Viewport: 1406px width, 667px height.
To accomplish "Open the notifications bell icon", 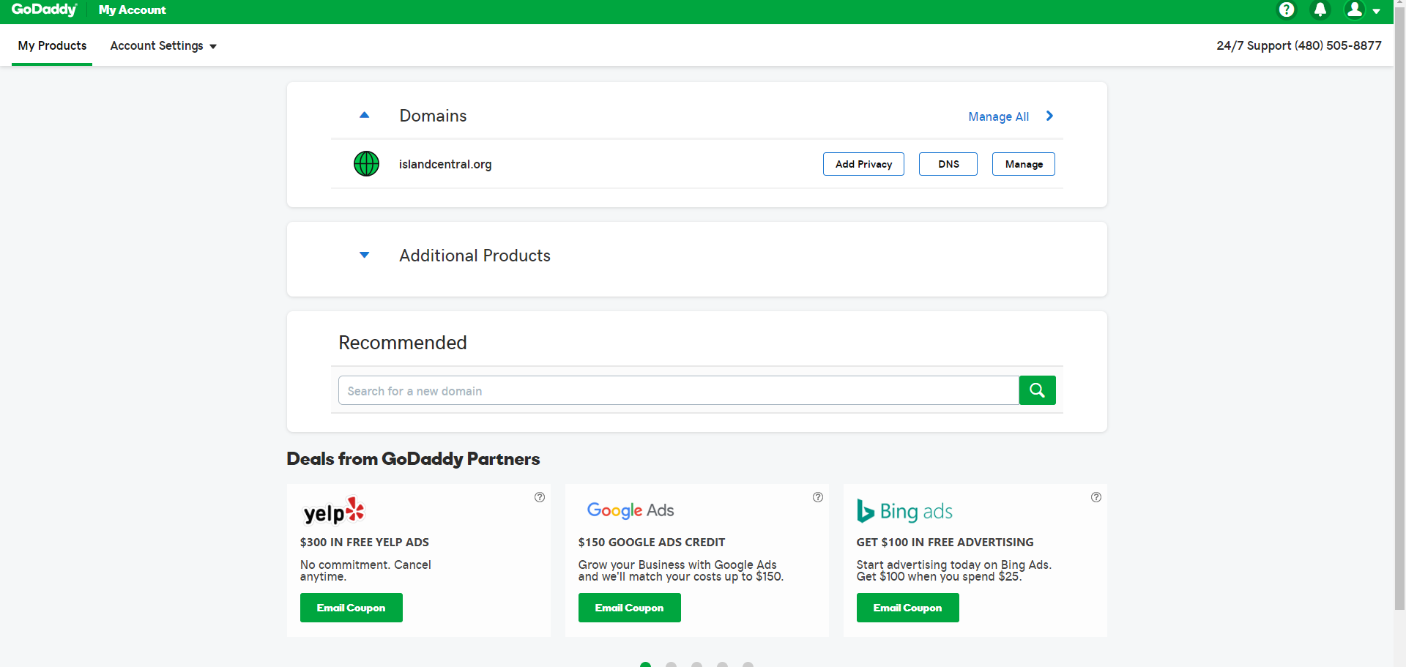I will [x=1320, y=10].
